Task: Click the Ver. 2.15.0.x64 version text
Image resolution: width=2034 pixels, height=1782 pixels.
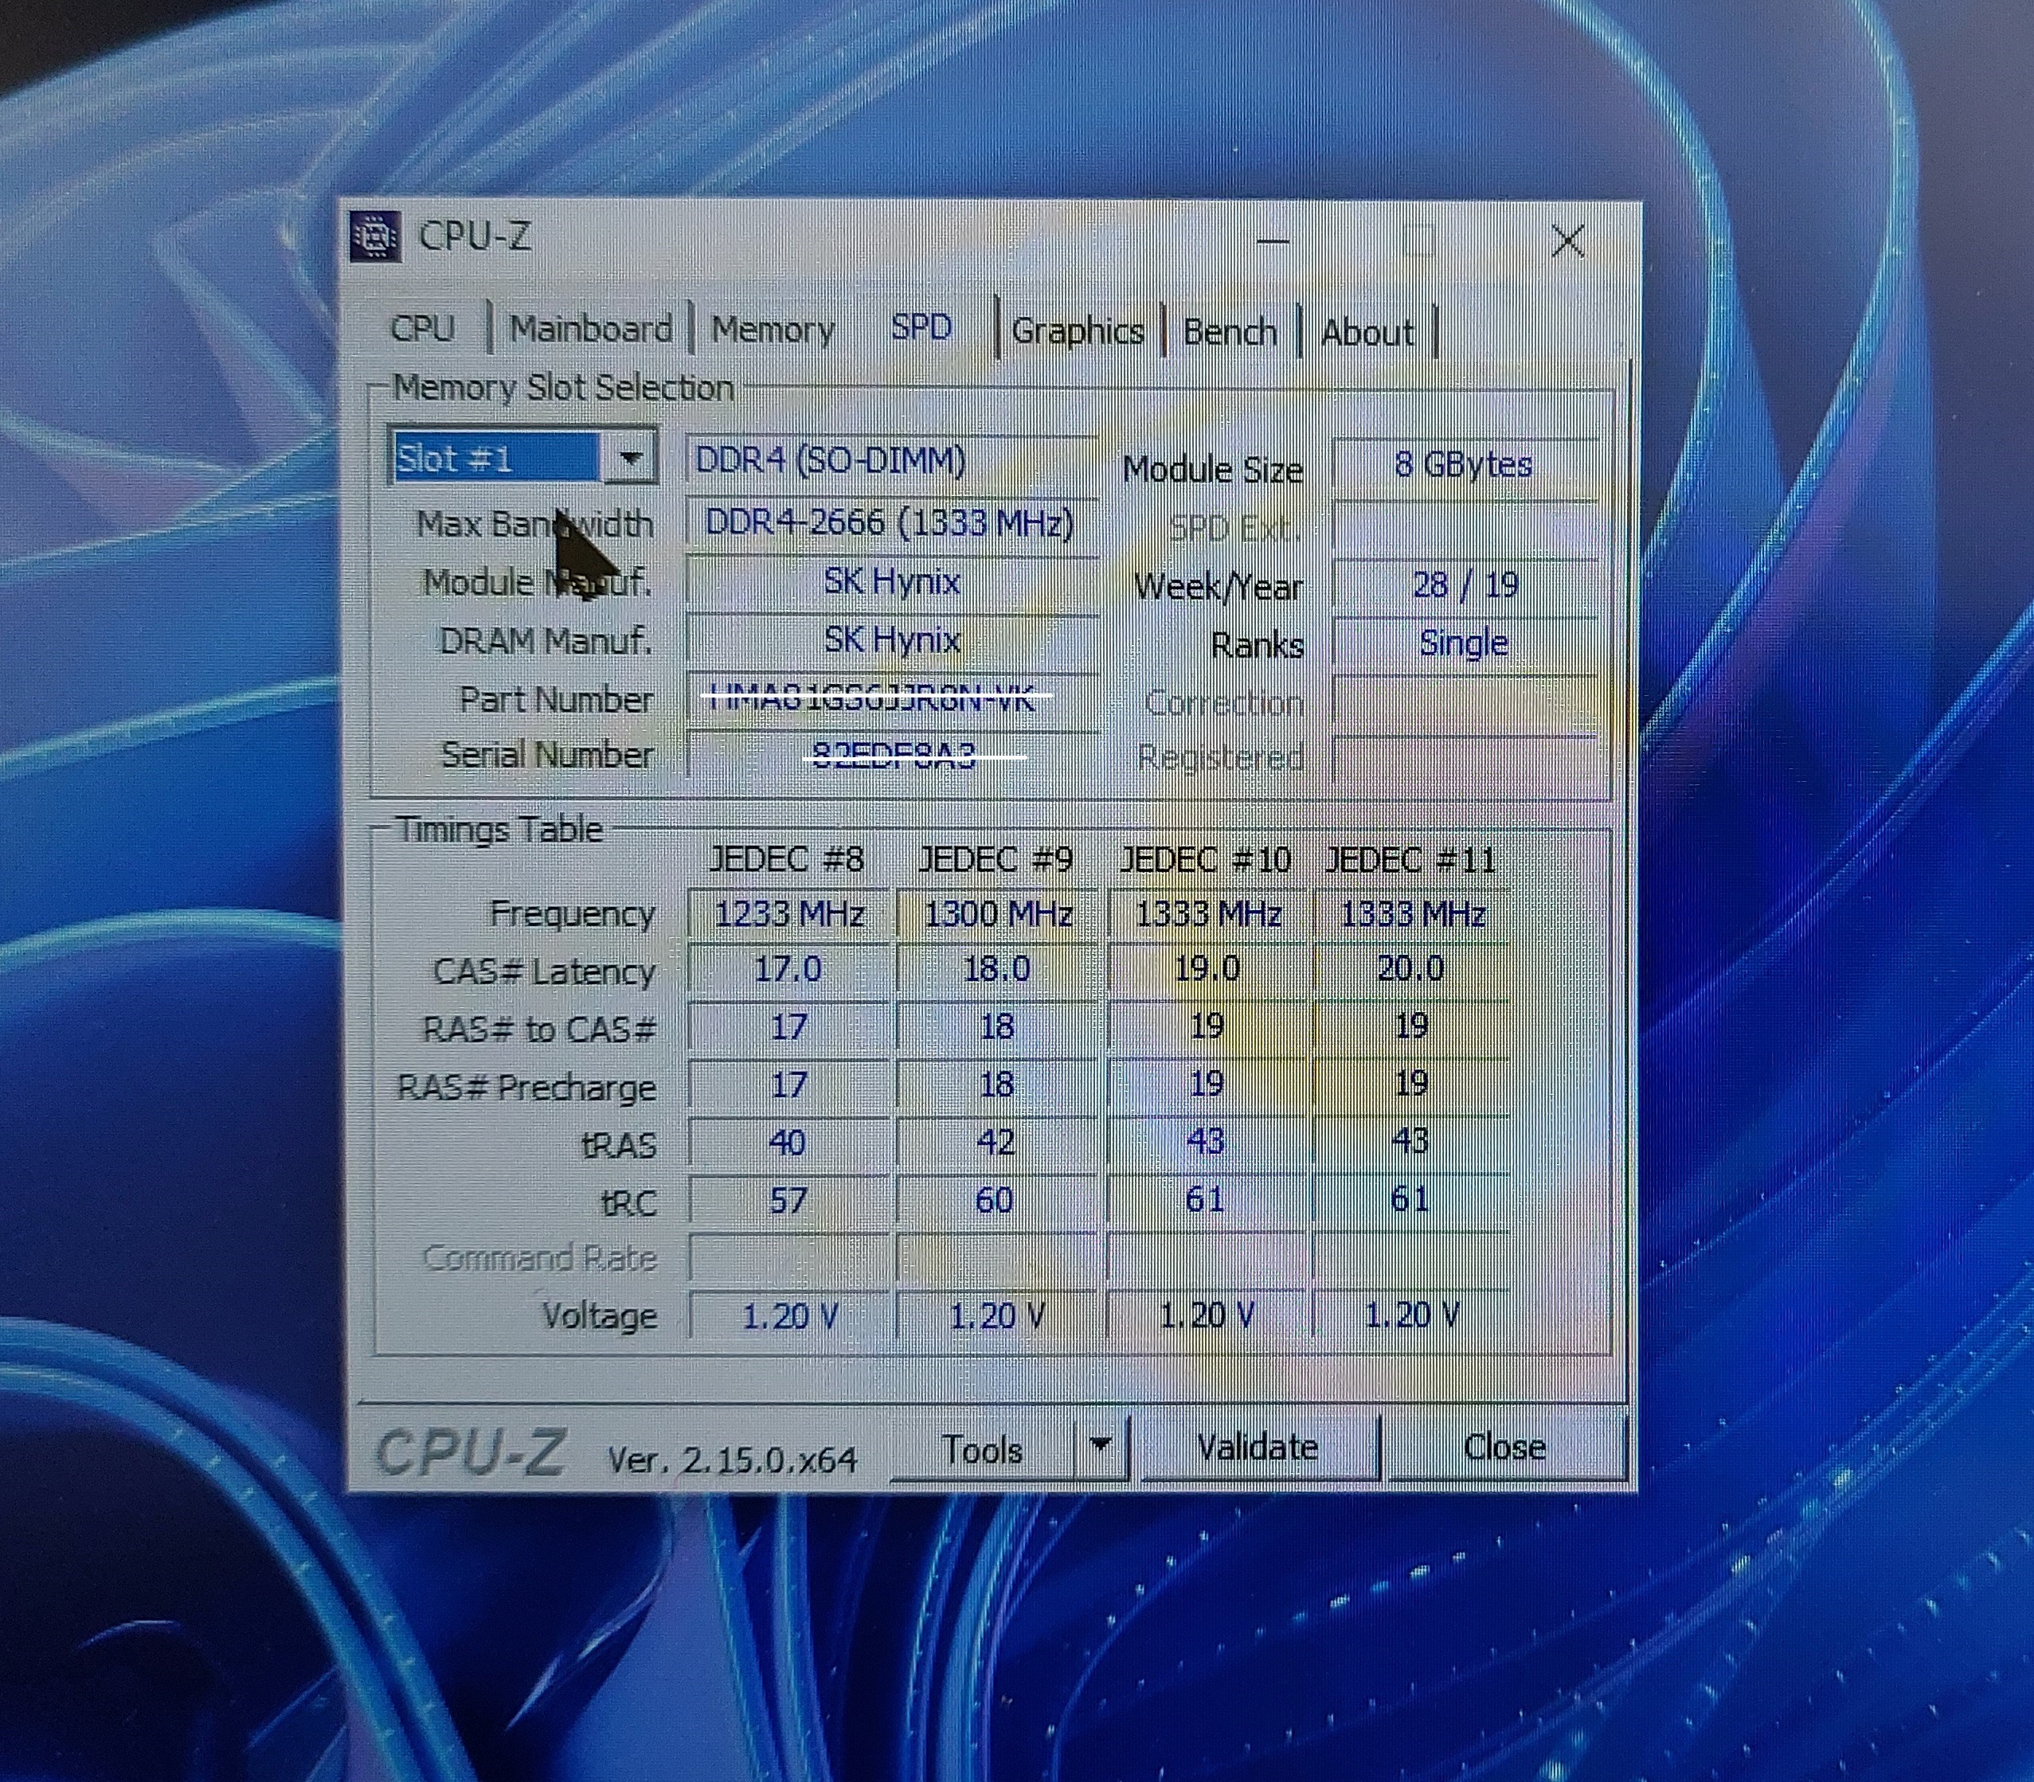Action: (732, 1460)
